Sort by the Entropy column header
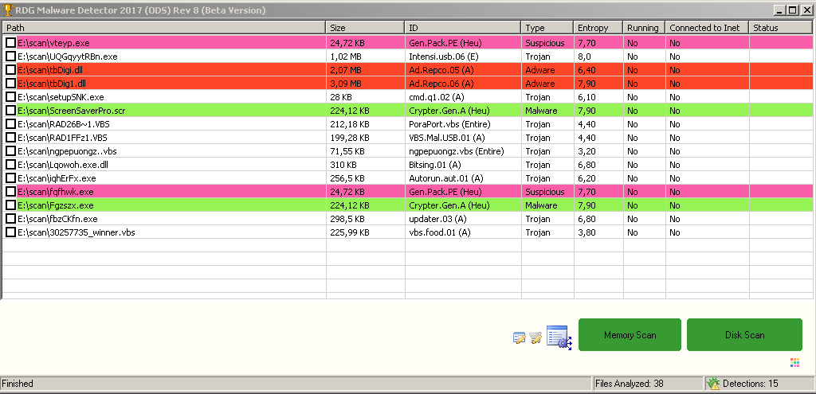 pos(597,28)
